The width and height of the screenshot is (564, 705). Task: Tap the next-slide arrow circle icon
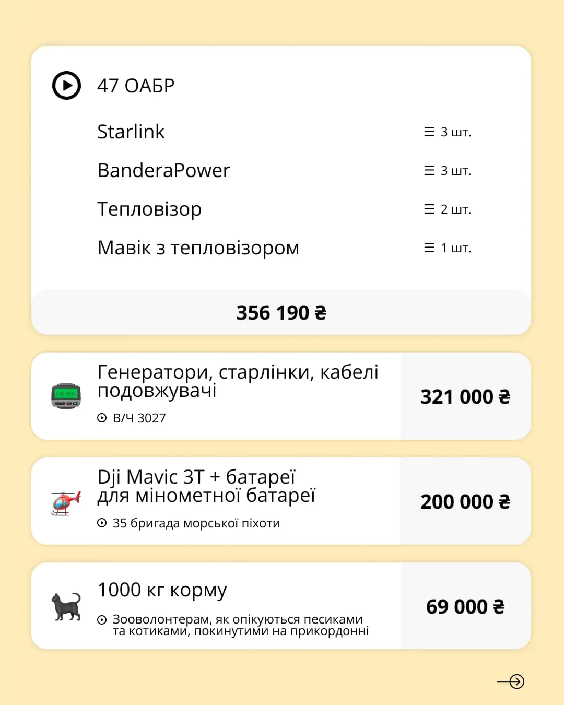click(516, 681)
